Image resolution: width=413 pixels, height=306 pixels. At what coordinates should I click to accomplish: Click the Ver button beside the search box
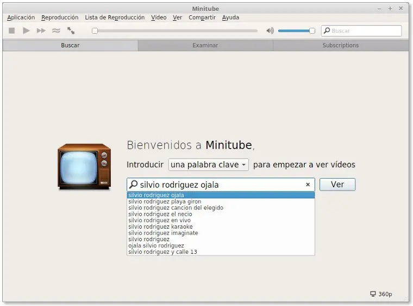point(337,184)
